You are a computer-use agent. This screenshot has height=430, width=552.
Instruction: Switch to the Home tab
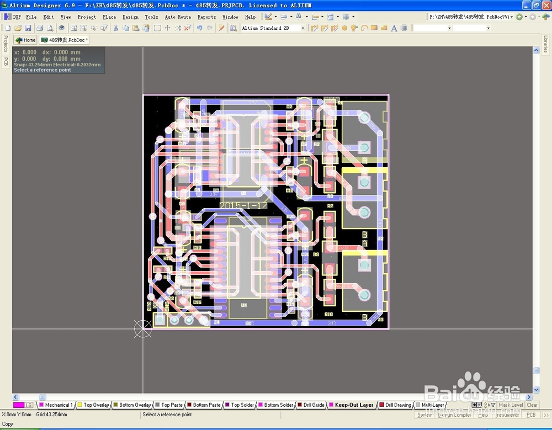coord(25,40)
